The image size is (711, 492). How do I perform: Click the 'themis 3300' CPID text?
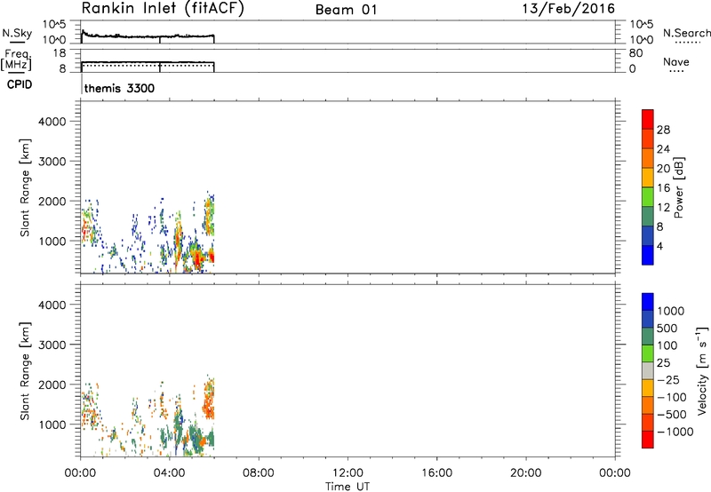pyautogui.click(x=119, y=88)
